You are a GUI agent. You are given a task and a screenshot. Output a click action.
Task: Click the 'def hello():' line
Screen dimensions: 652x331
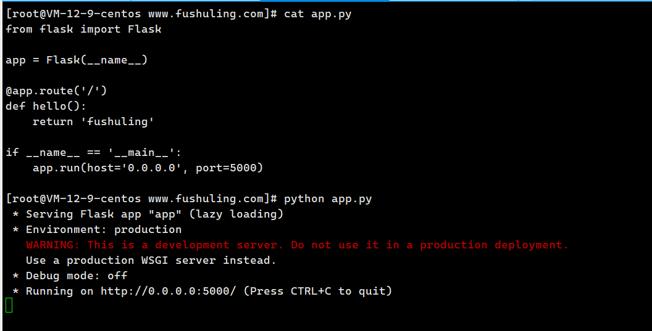click(46, 106)
